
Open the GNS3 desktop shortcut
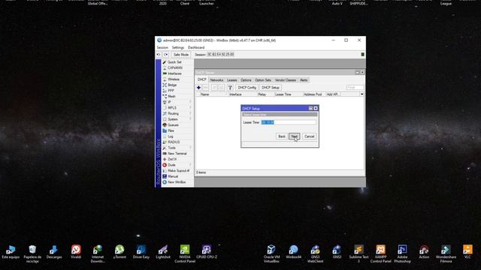tap(337, 252)
